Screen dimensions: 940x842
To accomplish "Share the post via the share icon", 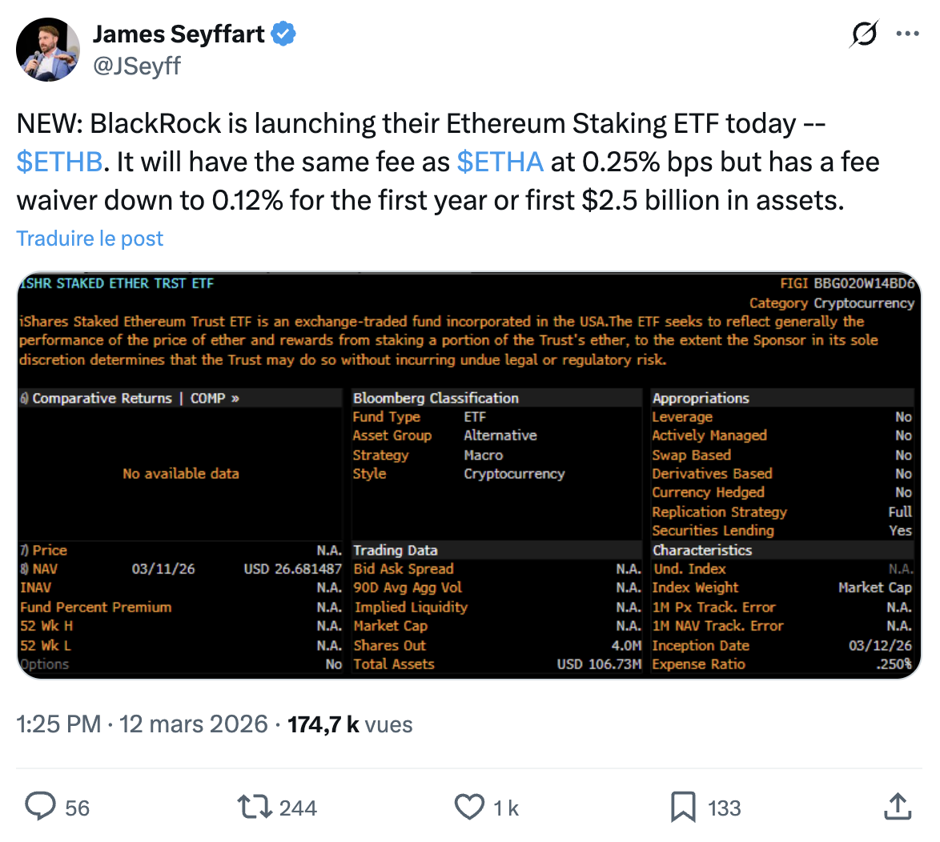I will pyautogui.click(x=898, y=807).
